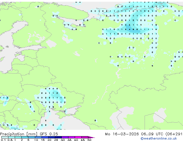Click the 5–10 mm blue legend segment
This screenshot has height=141, width=183.
[31, 137]
